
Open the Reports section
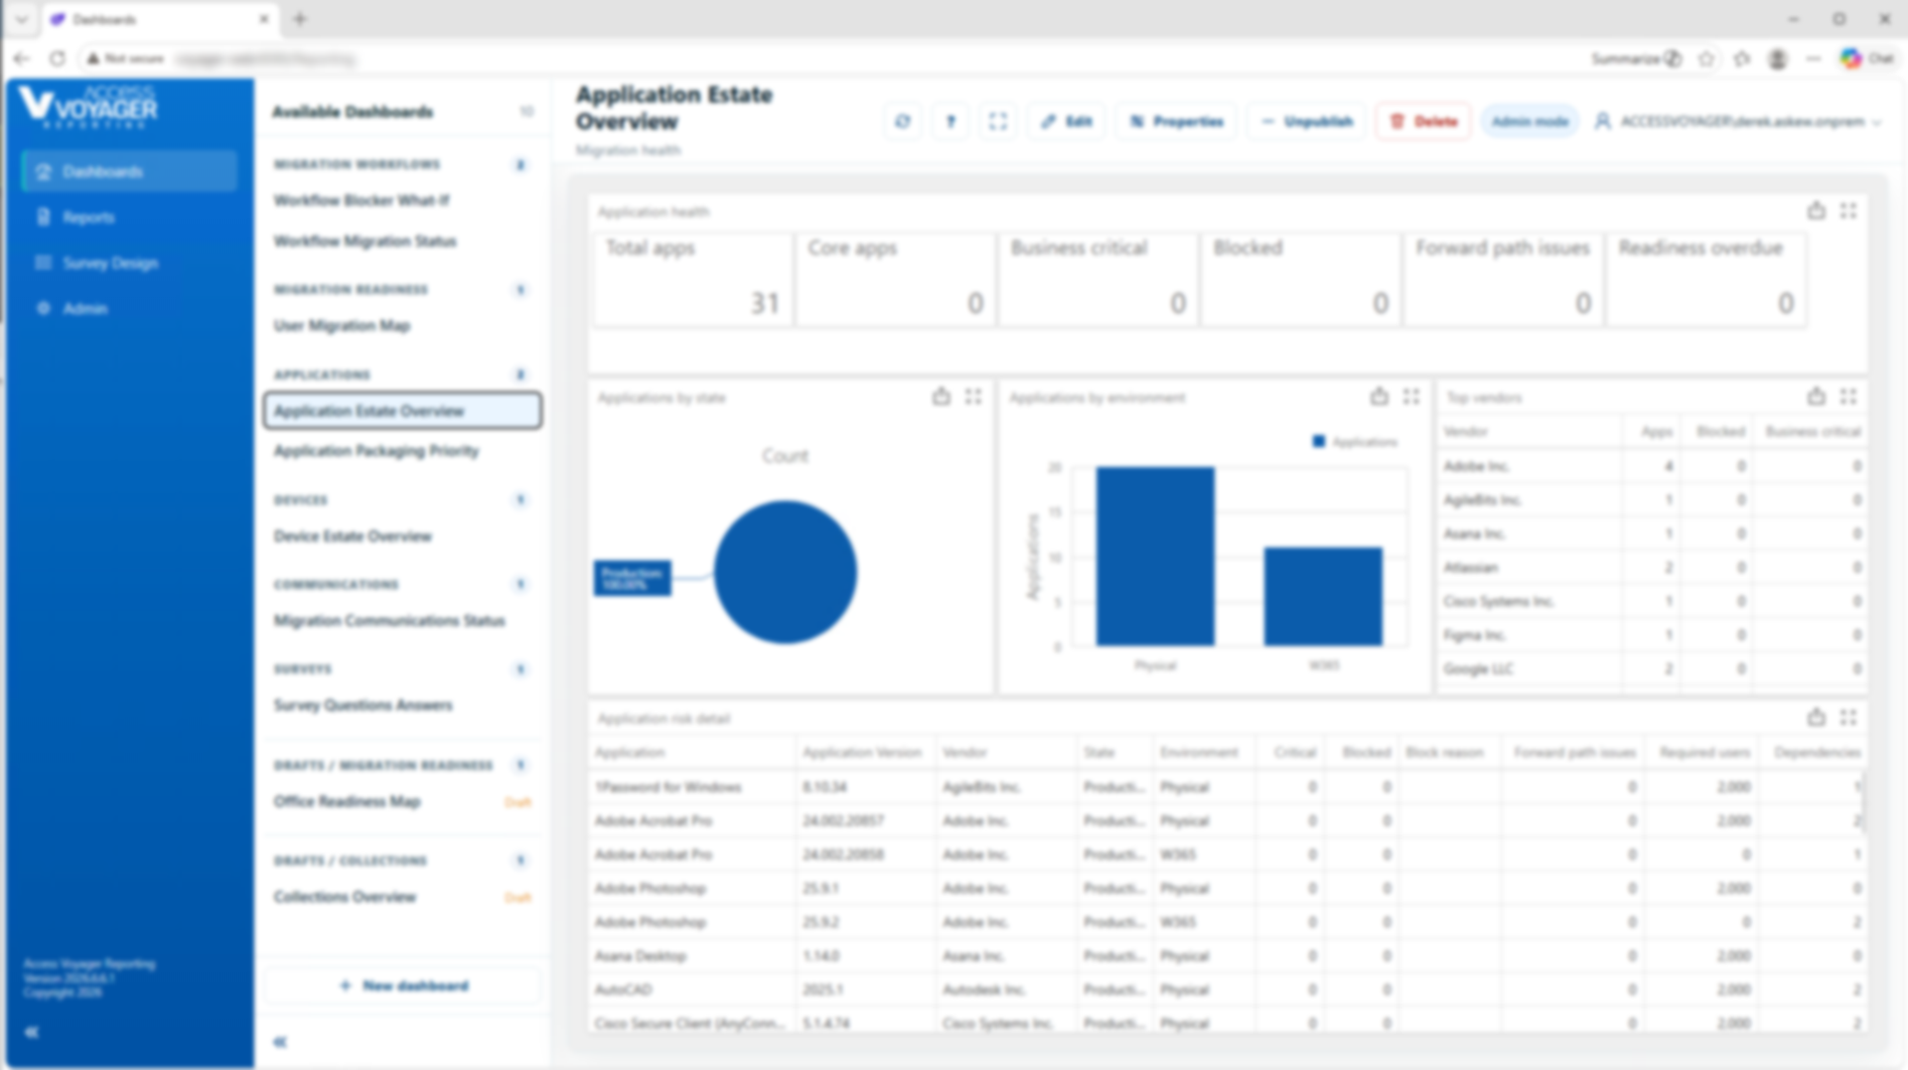coord(129,218)
